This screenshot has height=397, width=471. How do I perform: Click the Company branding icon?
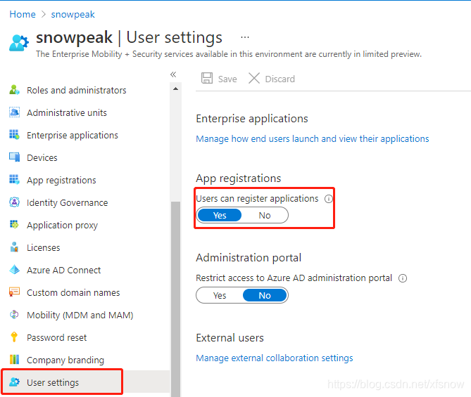[14, 360]
